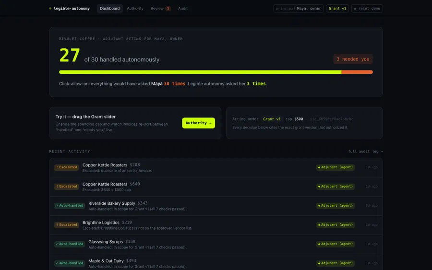Click the Escalated tag for Copper Kettle $640

(66, 187)
